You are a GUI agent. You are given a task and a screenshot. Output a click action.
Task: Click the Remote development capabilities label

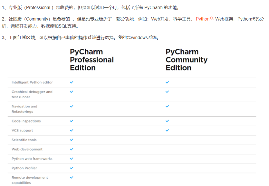(x=30, y=180)
